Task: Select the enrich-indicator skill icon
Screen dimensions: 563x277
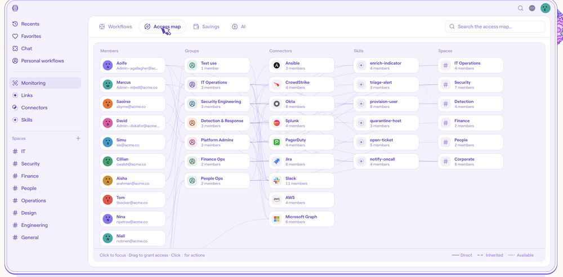Action: [361, 65]
